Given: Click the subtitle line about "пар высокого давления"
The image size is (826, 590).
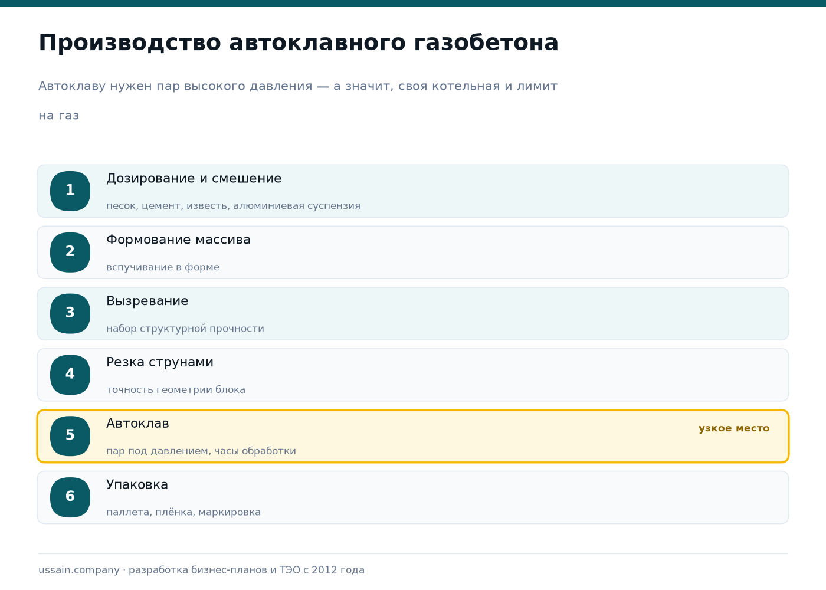Looking at the screenshot, I should tap(298, 86).
